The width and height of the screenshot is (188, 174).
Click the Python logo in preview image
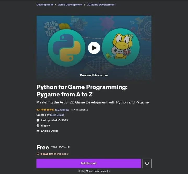pyautogui.click(x=67, y=48)
